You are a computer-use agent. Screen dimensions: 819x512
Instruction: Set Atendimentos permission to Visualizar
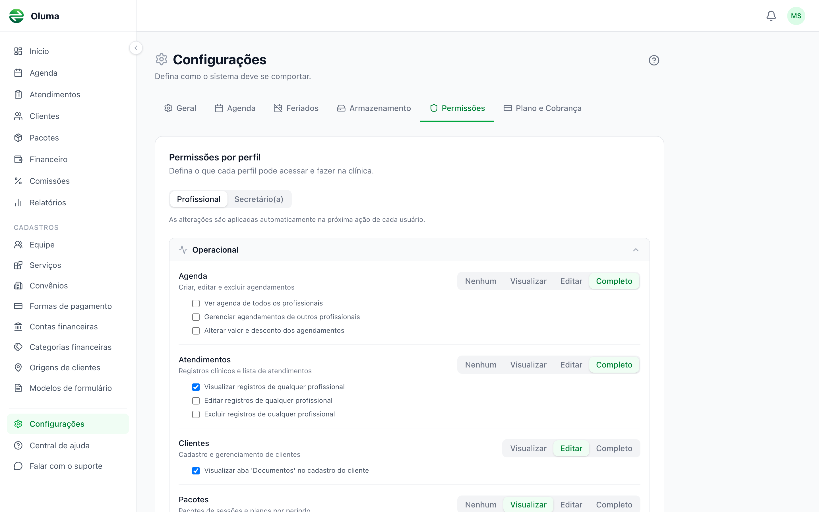tap(528, 365)
